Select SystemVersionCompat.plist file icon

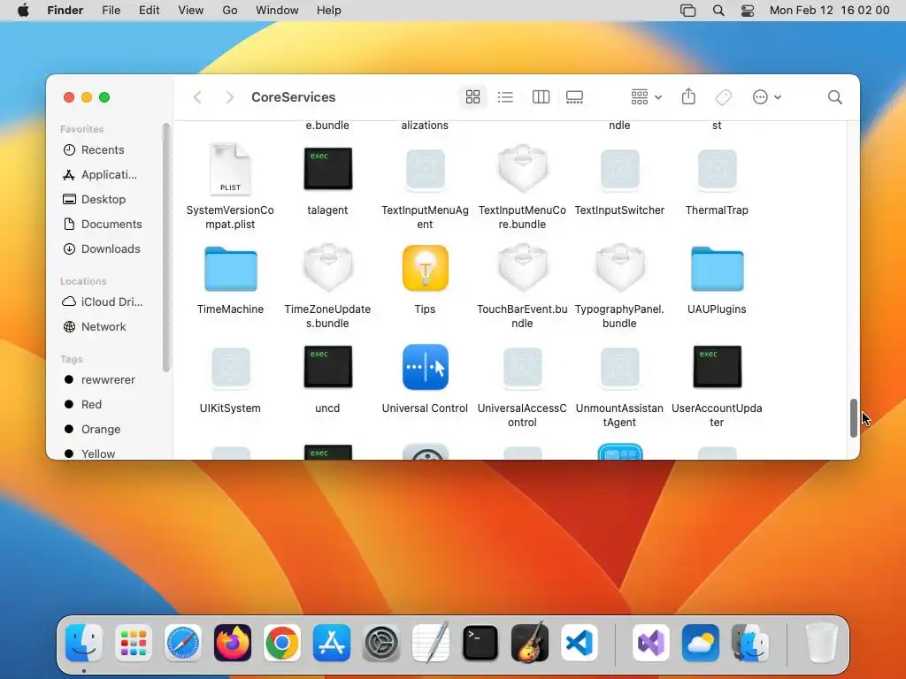click(x=230, y=169)
